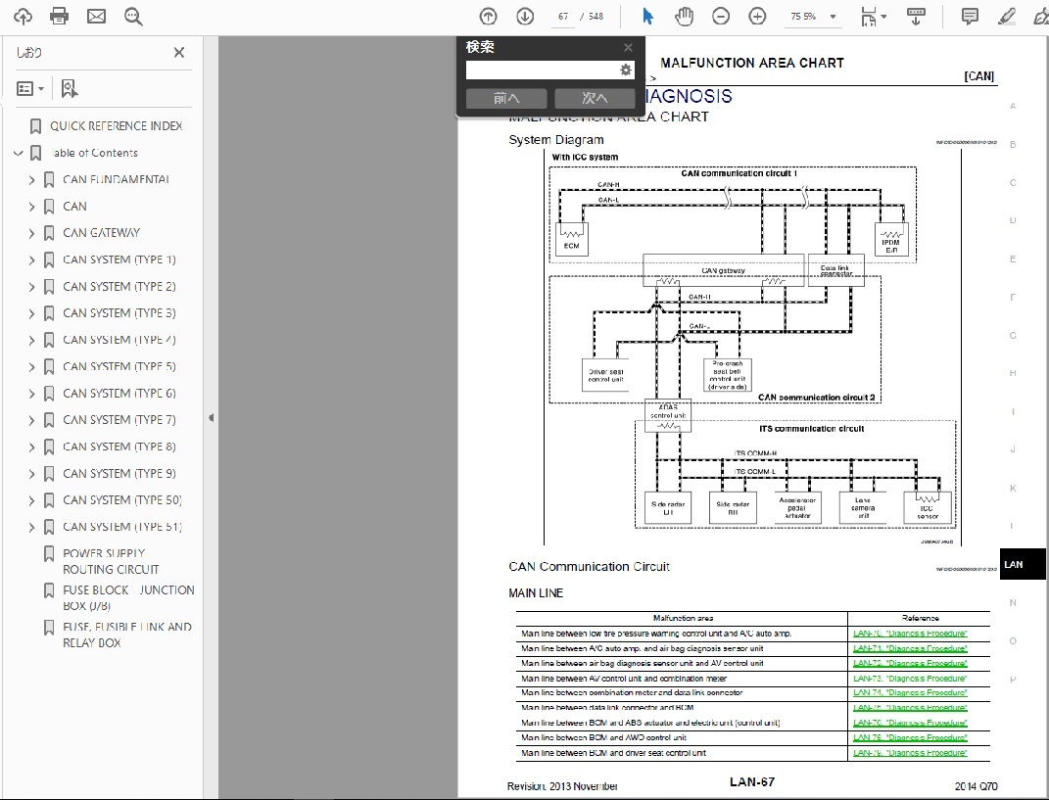Open the QUICK REFERENCE INDEX bookmark
The height and width of the screenshot is (800, 1049).
116,126
